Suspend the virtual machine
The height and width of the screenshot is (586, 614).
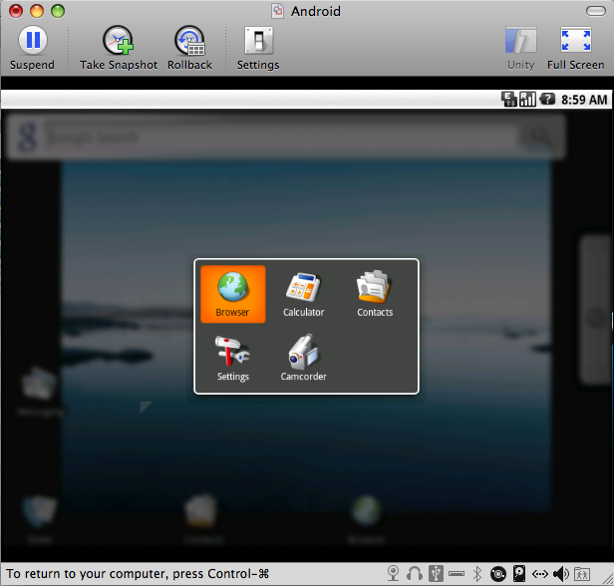33,48
